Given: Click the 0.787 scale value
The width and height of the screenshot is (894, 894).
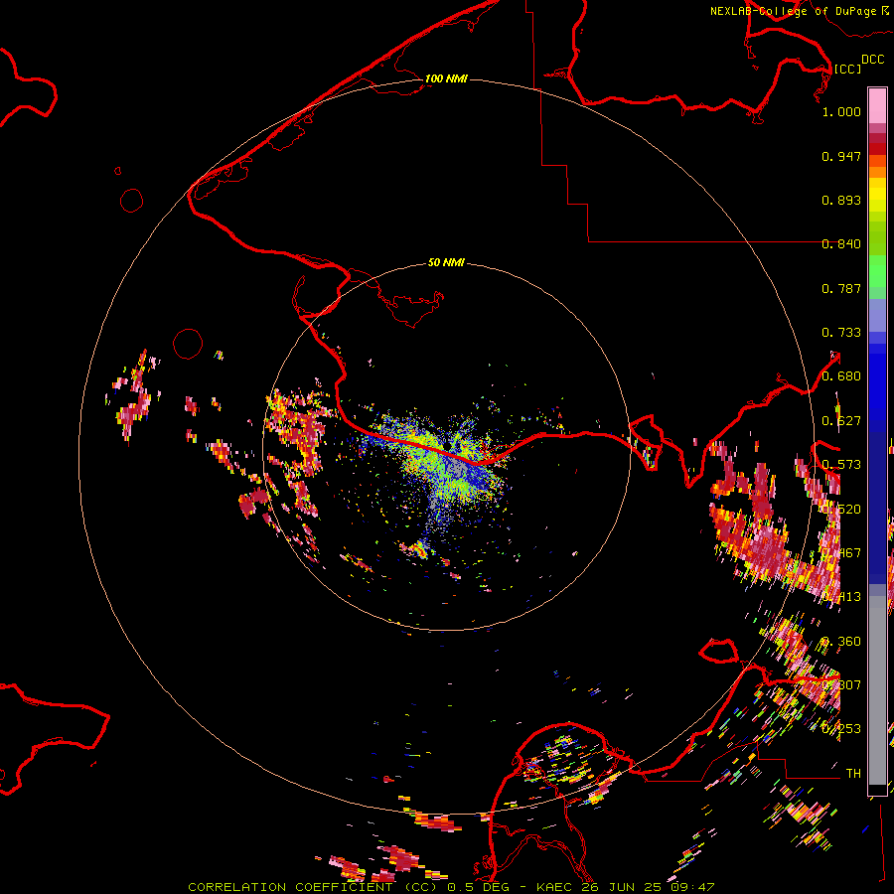Looking at the screenshot, I should click(841, 288).
